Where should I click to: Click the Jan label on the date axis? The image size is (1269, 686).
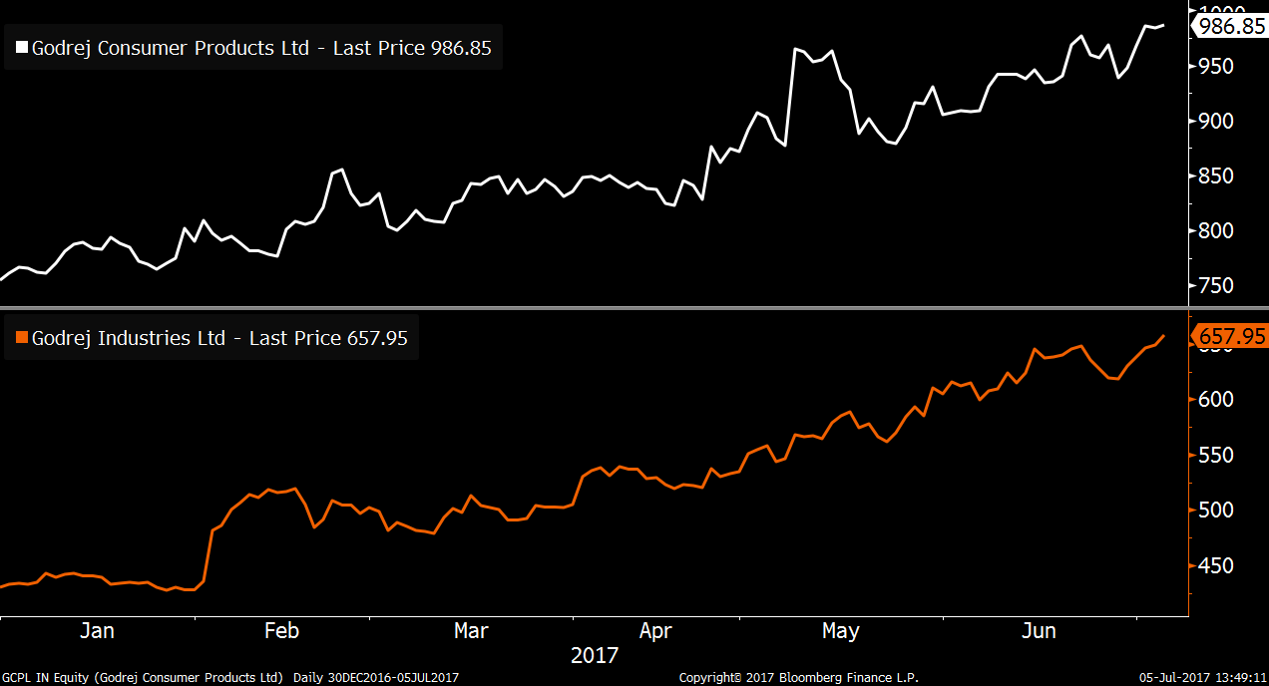(97, 630)
